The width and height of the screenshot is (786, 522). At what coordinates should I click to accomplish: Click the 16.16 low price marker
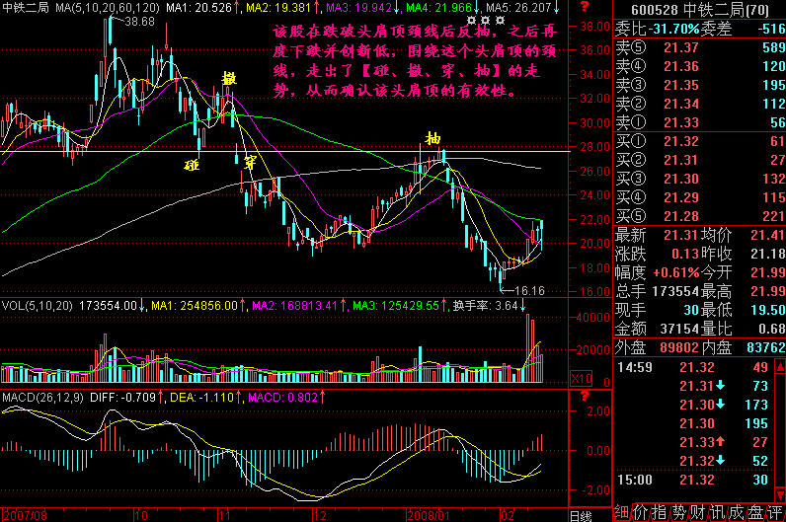(530, 291)
